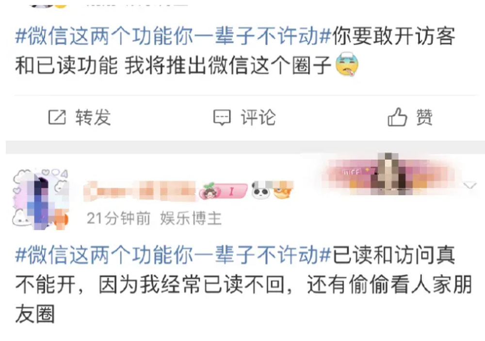Tap the comment speech bubble icon
The width and height of the screenshot is (485, 341).
(222, 117)
